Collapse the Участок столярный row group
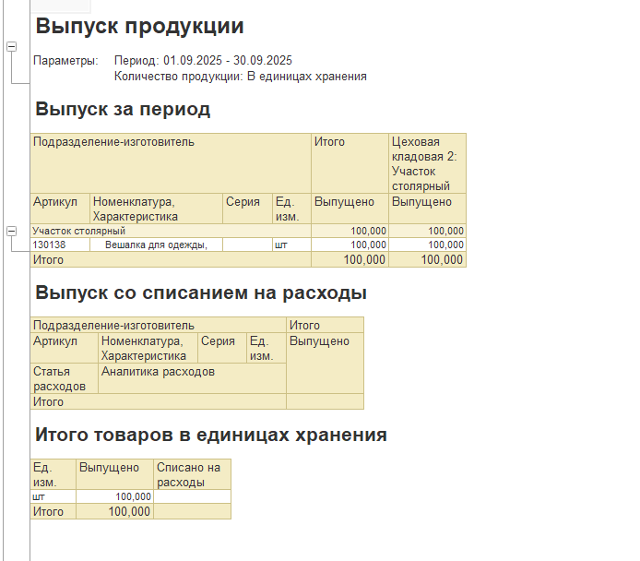This screenshot has width=640, height=561. pyautogui.click(x=11, y=231)
